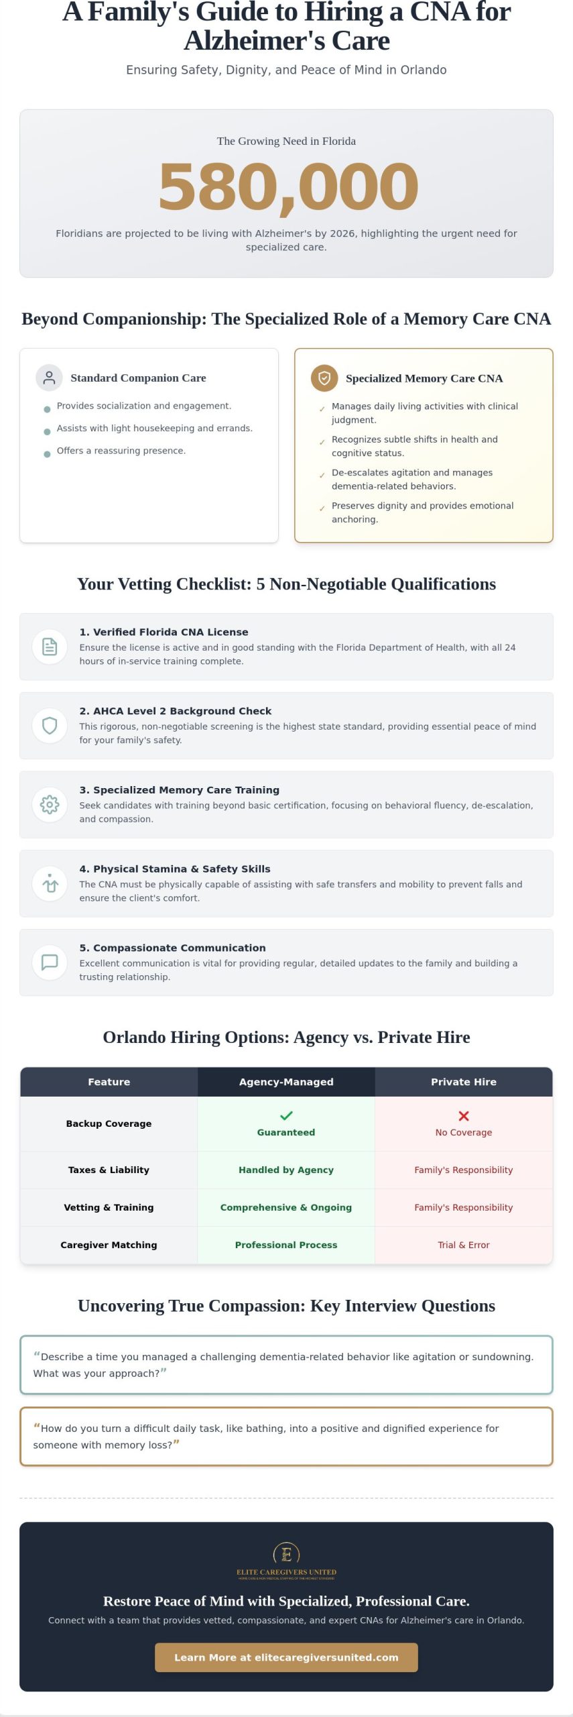Click the Backup Coverage row label
The width and height of the screenshot is (573, 1717).
coord(109,1123)
